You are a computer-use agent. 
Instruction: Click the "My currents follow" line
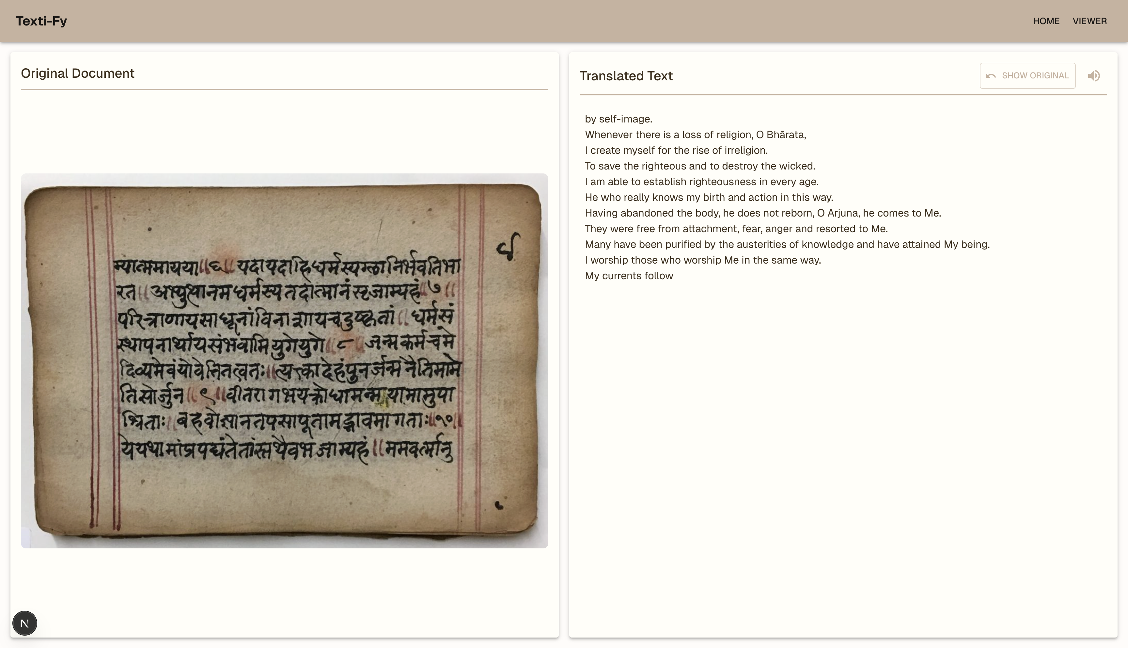pos(629,276)
